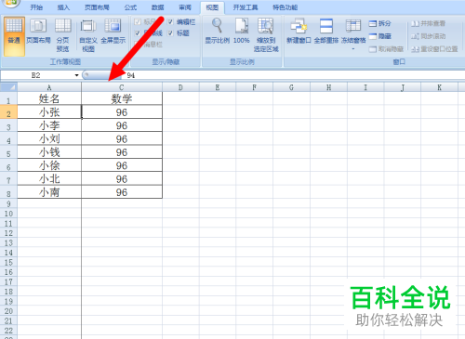This screenshot has height=339, width=465.
Task: Toggle the Gridlines (网格线) checkbox
Action: pyautogui.click(x=138, y=33)
